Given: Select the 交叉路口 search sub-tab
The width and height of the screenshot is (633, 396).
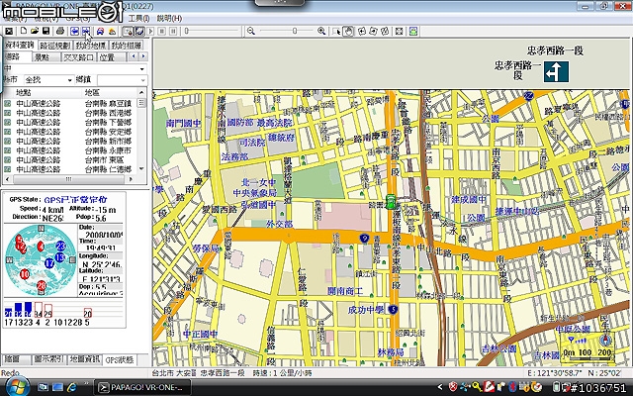Looking at the screenshot, I should click(79, 57).
